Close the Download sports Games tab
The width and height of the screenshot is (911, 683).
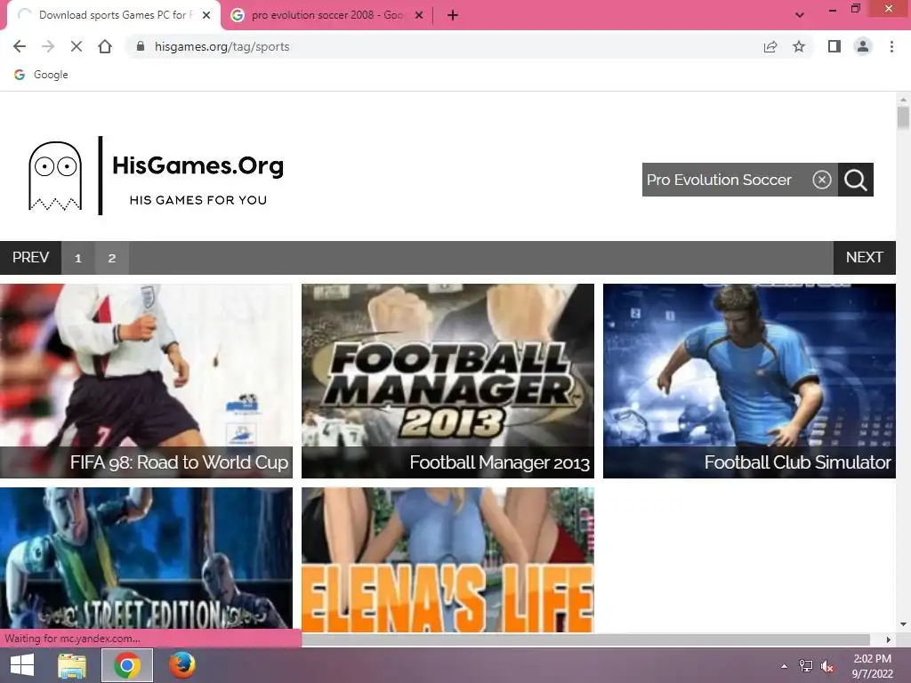click(x=206, y=15)
